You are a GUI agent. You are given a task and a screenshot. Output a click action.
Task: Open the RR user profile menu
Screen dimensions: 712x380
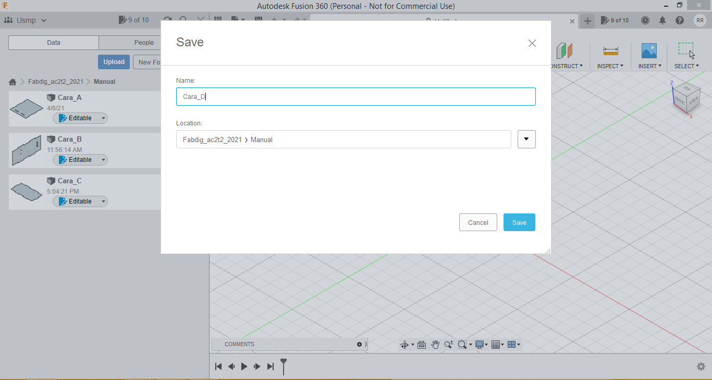click(700, 20)
